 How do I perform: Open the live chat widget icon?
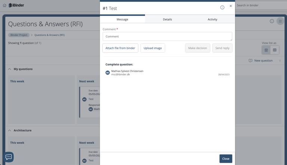click(8, 157)
